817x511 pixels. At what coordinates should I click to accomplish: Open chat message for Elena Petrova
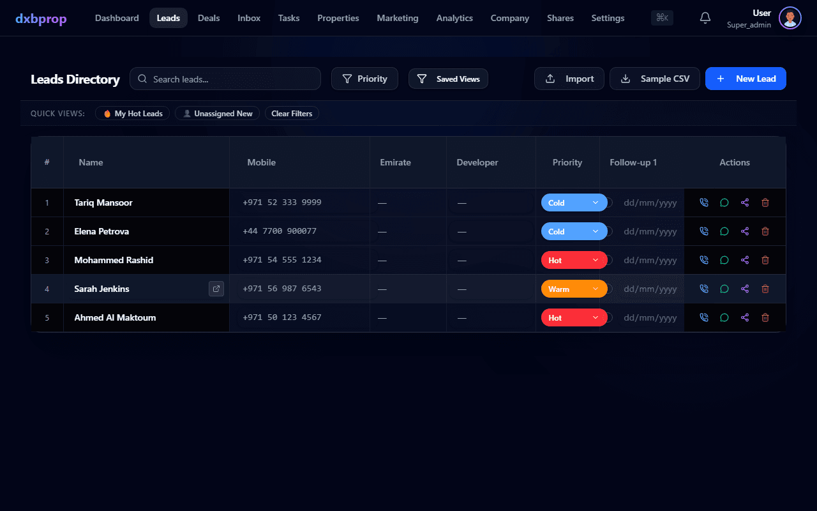(x=724, y=231)
